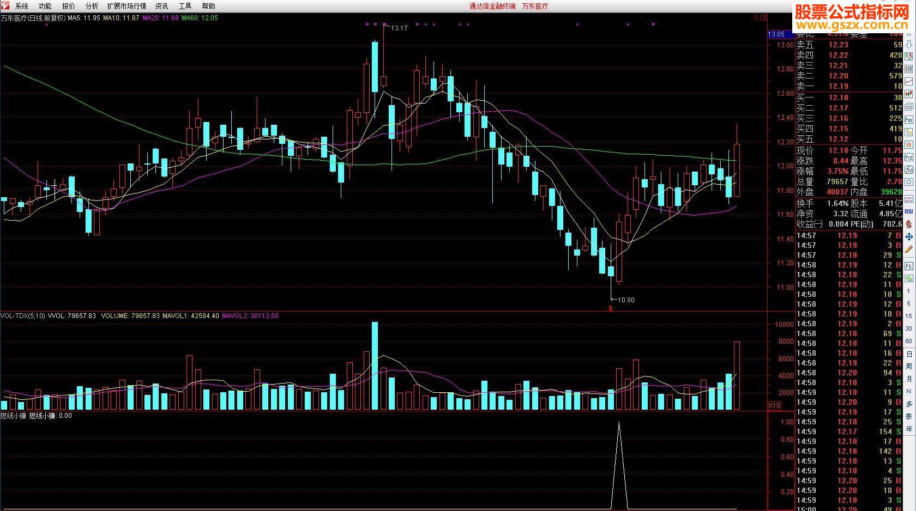Viewport: 916px width, 511px height.
Task: Click the X10 volume scale label
Action: coord(774,405)
